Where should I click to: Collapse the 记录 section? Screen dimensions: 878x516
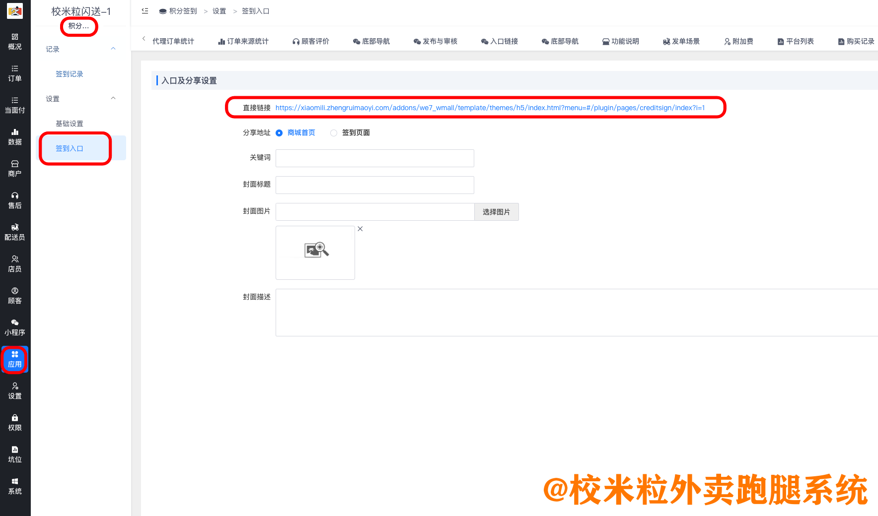pos(113,49)
